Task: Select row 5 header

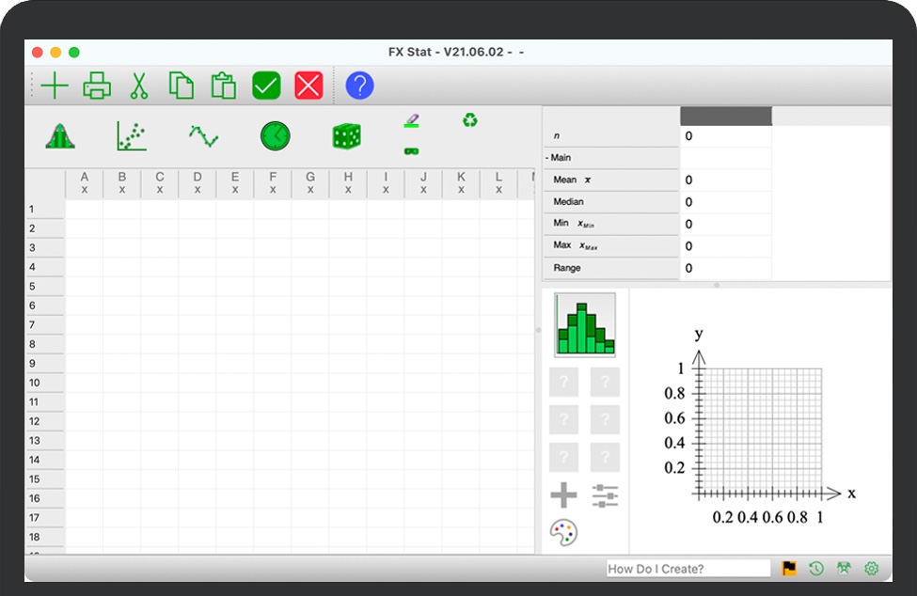Action: (45, 287)
